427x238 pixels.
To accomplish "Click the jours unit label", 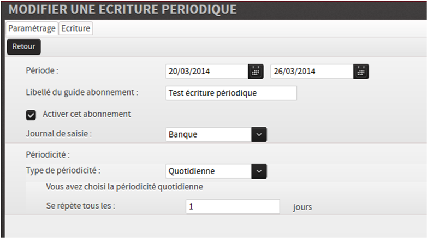I will click(x=303, y=207).
